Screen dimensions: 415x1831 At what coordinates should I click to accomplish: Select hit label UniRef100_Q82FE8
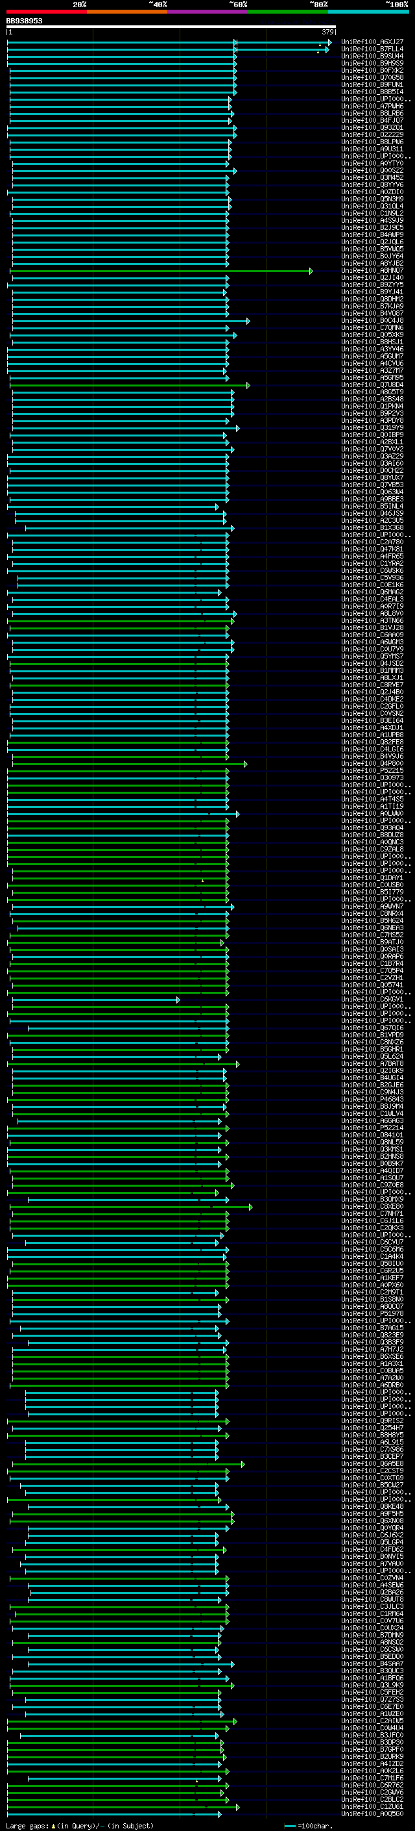pos(372,742)
